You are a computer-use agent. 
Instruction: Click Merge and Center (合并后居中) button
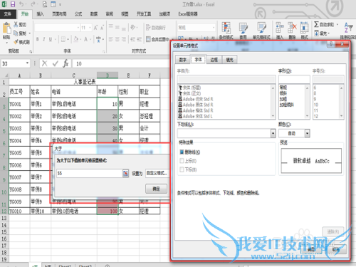pyautogui.click(x=158, y=39)
